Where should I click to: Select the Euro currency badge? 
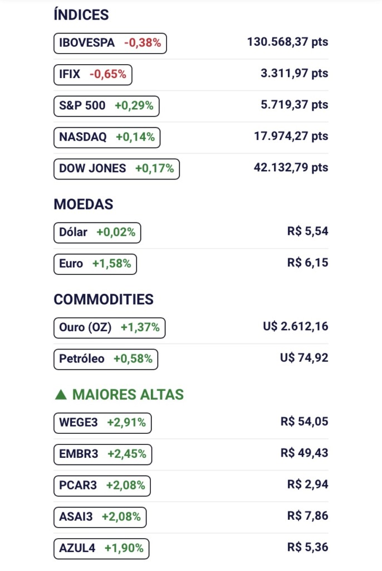pos(95,264)
